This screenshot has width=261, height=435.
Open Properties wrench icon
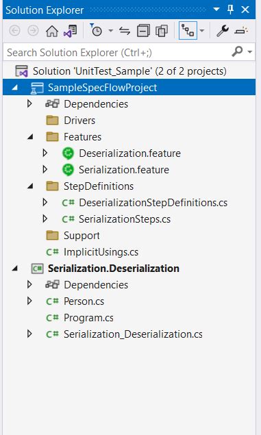click(223, 31)
